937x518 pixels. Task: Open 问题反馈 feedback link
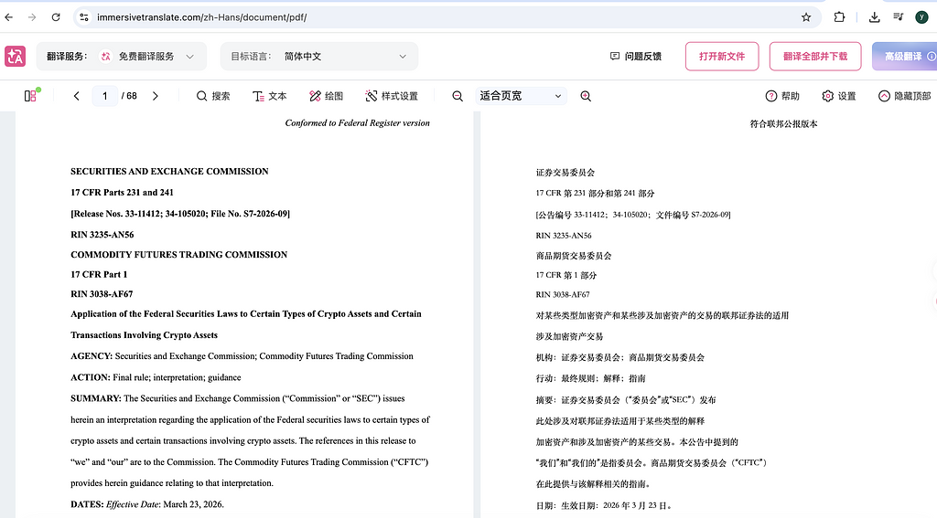635,57
